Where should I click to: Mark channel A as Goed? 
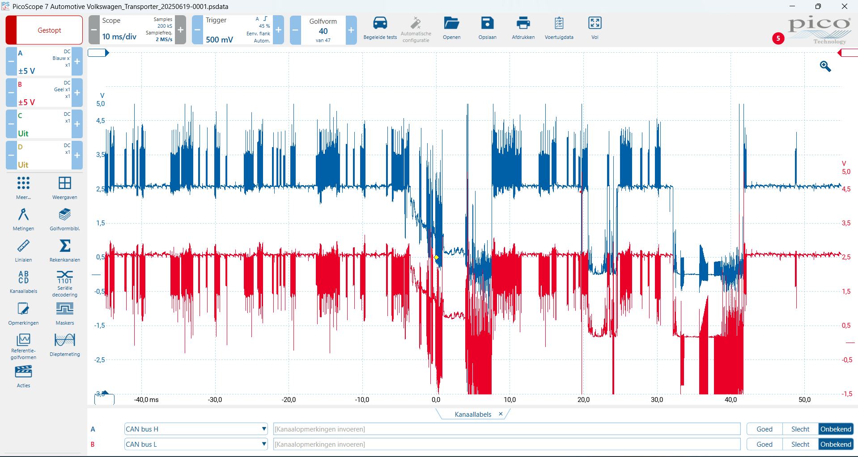tap(765, 429)
